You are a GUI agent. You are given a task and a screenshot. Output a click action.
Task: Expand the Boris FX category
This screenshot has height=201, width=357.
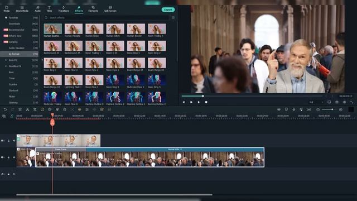[x=6, y=60]
